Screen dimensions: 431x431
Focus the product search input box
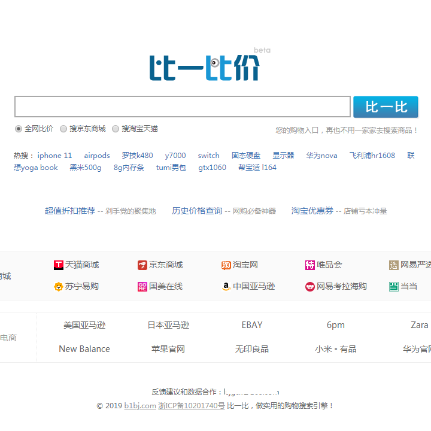[x=183, y=107]
